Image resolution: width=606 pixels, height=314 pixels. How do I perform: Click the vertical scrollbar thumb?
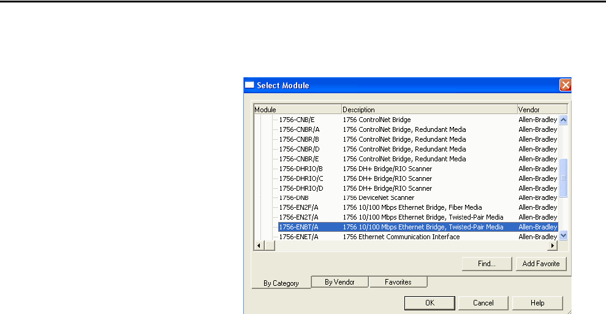click(x=563, y=178)
